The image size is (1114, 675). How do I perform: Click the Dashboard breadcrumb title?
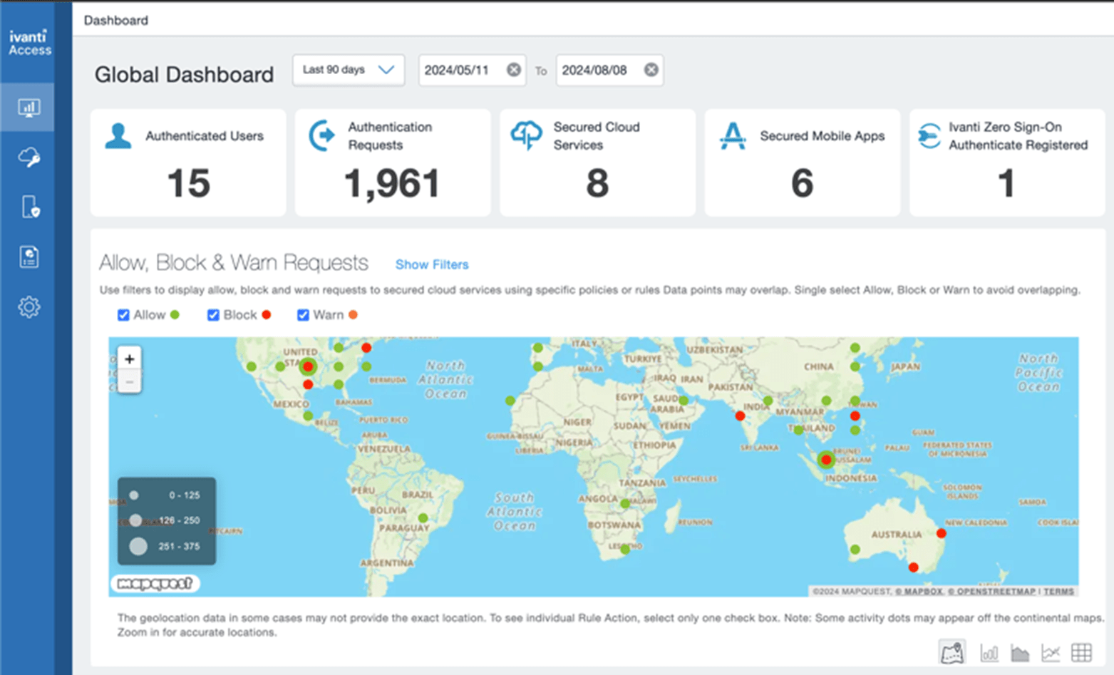point(116,21)
